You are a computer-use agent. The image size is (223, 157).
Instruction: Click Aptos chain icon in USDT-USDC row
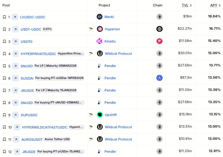point(160,29)
